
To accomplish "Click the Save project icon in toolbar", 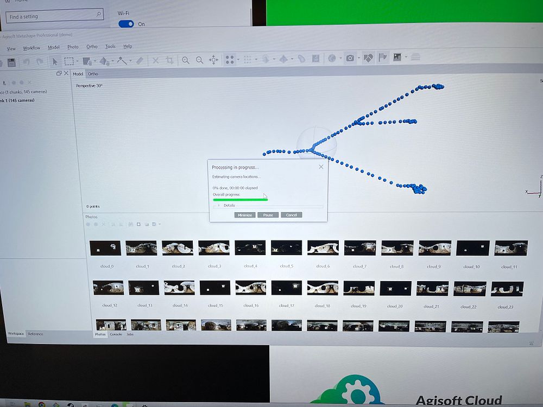I will [11, 62].
